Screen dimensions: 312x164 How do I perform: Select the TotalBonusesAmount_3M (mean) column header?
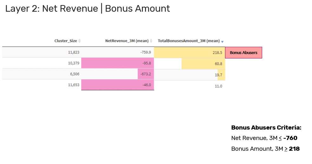[x=189, y=41]
